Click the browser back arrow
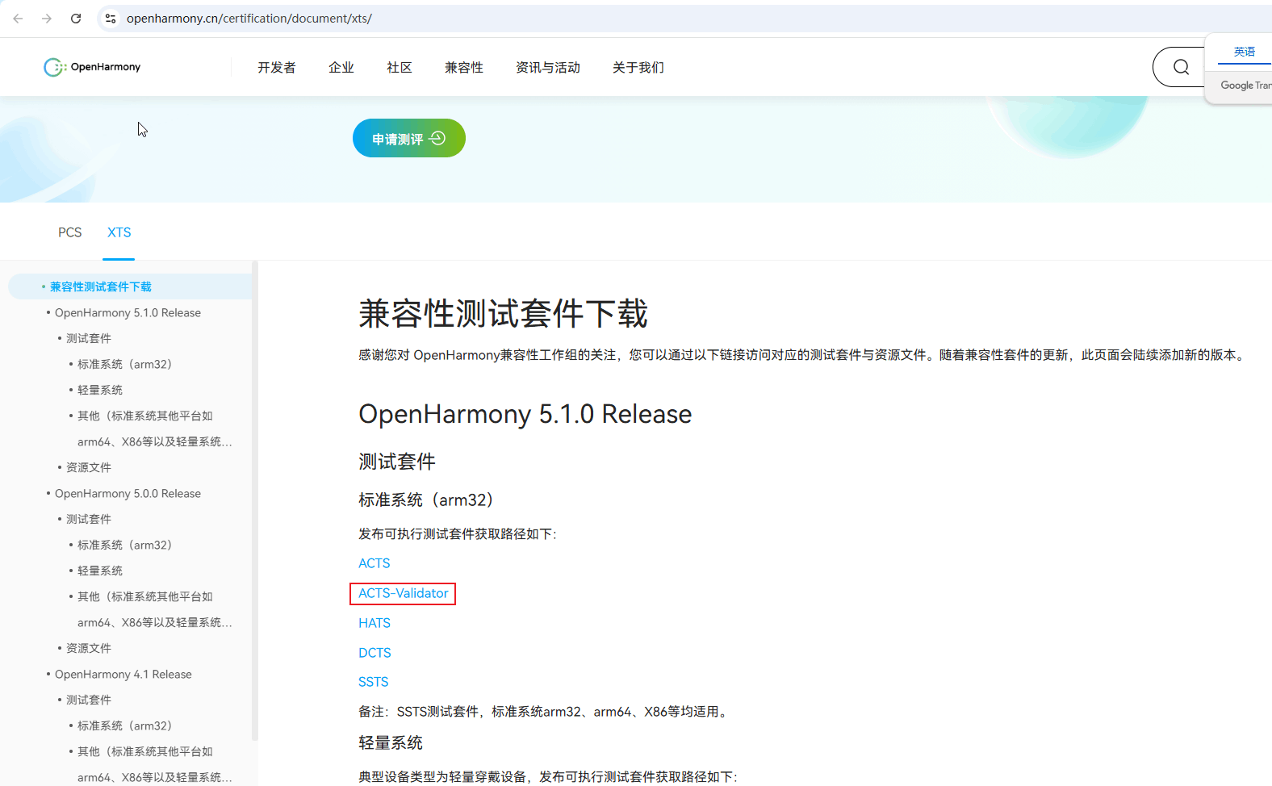 click(18, 19)
